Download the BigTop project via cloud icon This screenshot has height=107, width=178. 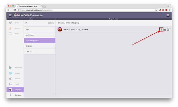[x=165, y=30]
